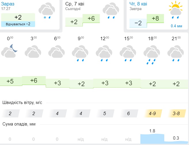Select the 3-8 wind speed cell
Image resolution: width=189 pixels, height=145 pixels.
[x=175, y=113]
